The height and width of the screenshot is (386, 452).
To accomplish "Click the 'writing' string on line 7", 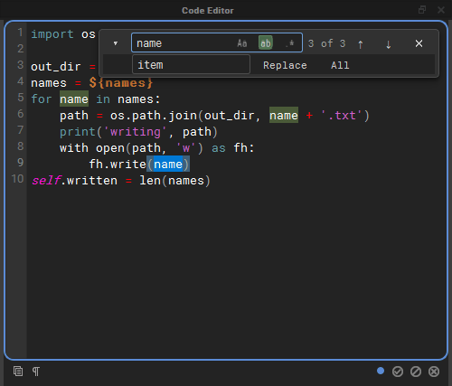I will 135,132.
